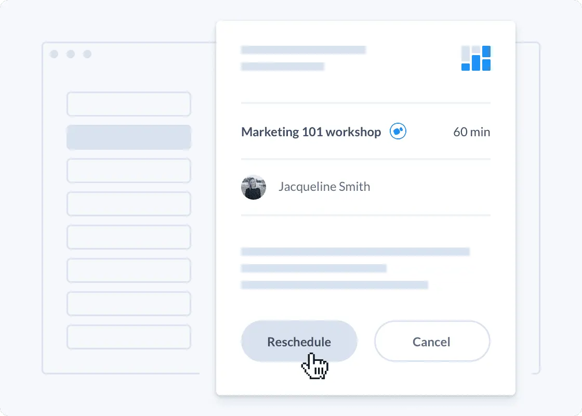
Task: Click the middle window control dot
Action: pyautogui.click(x=71, y=54)
